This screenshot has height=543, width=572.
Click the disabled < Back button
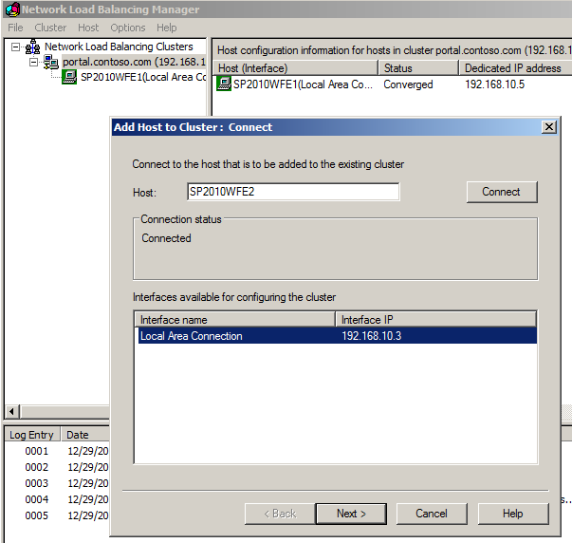click(280, 514)
